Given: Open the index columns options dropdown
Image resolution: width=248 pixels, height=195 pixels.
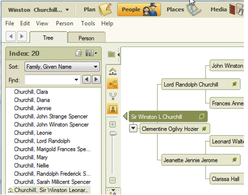Looking at the screenshot, I should [91, 53].
